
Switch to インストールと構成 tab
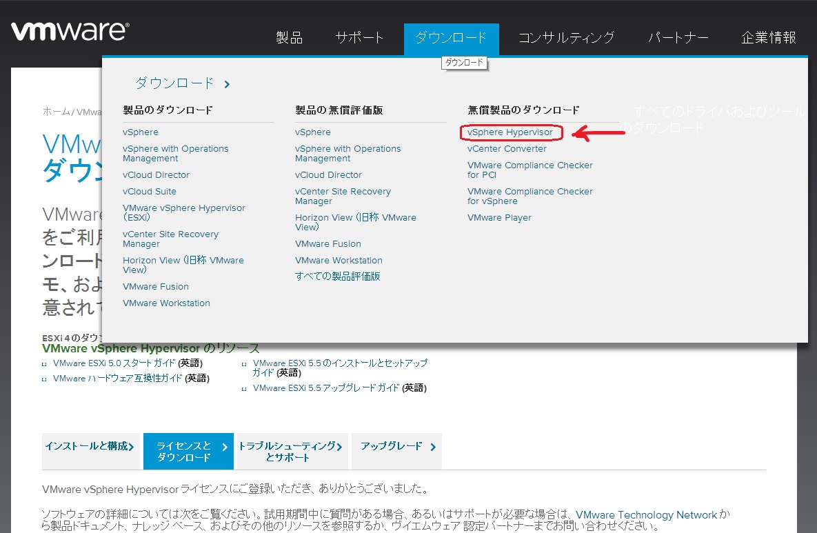pos(90,451)
